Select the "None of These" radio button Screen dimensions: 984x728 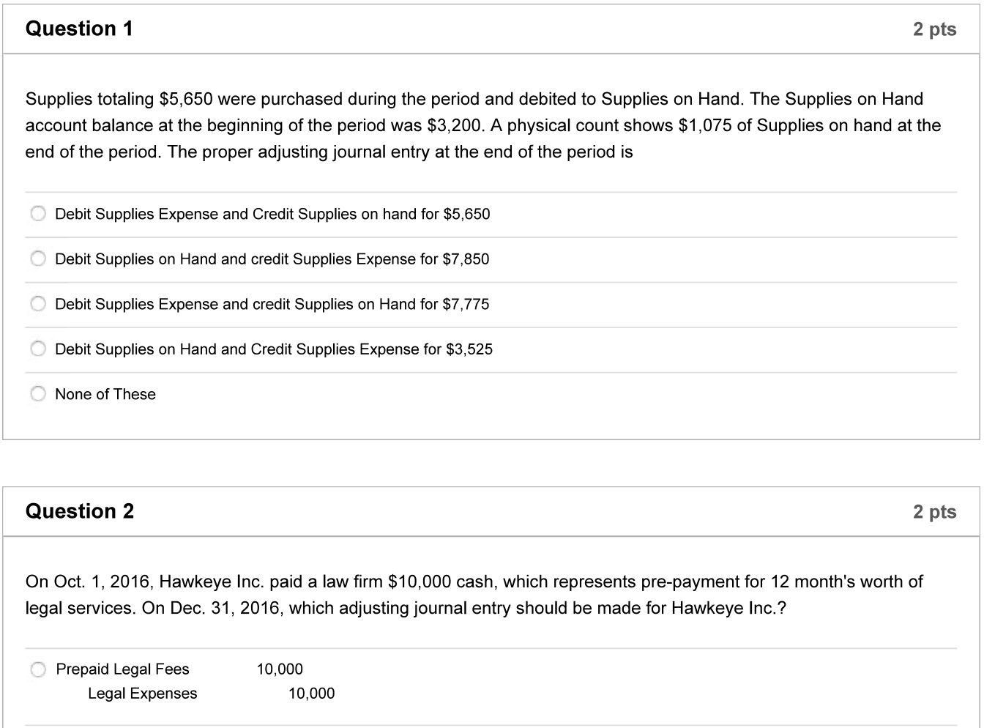(38, 394)
